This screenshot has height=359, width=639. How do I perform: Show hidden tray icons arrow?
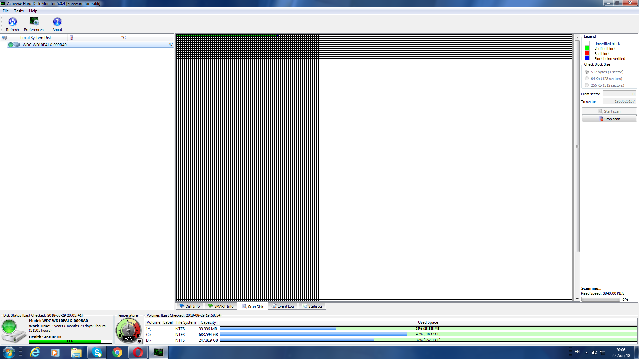click(586, 353)
